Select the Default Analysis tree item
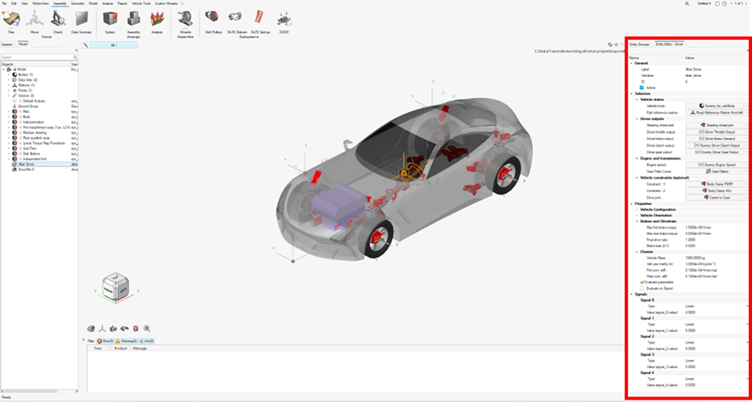 (x=34, y=100)
